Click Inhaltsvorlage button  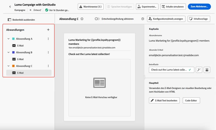click(199, 19)
